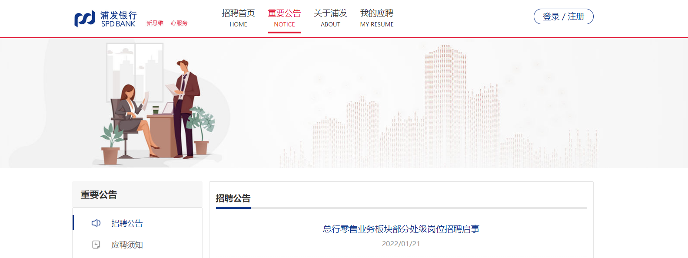The width and height of the screenshot is (688, 258).
Task: Click the 新思维 slogan text
Action: (155, 23)
